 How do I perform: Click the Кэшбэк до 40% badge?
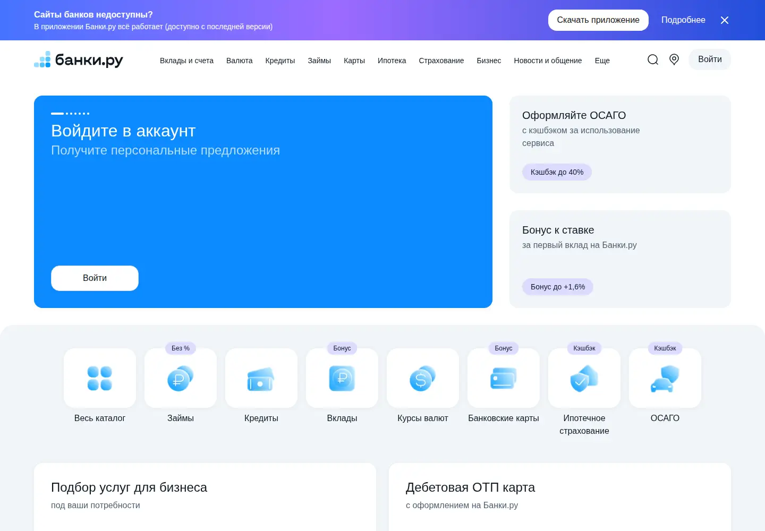click(x=557, y=172)
